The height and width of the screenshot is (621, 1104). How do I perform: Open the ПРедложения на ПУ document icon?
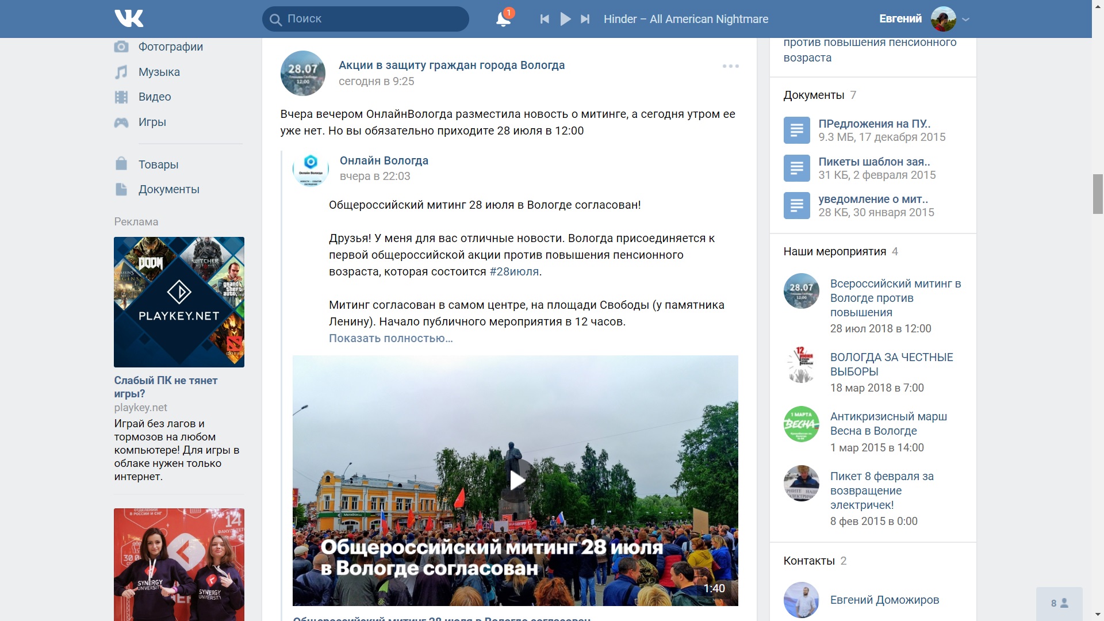coord(796,130)
